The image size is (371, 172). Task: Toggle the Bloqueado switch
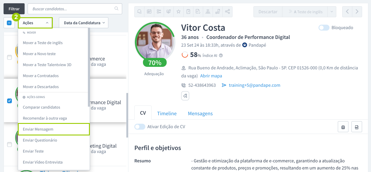324,28
